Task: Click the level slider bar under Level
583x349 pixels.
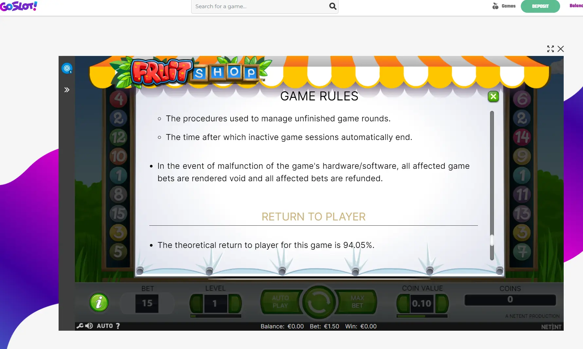Action: point(216,316)
